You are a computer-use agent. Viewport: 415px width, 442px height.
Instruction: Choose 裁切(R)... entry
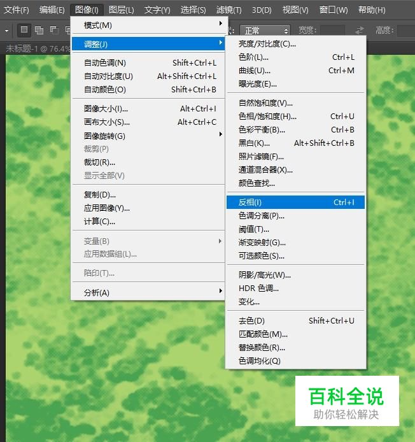tap(148, 162)
